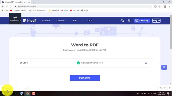Image resolution: width=172 pixels, height=96 pixels.
Task: Expand the downloaded file options chevron
Action: (26, 88)
